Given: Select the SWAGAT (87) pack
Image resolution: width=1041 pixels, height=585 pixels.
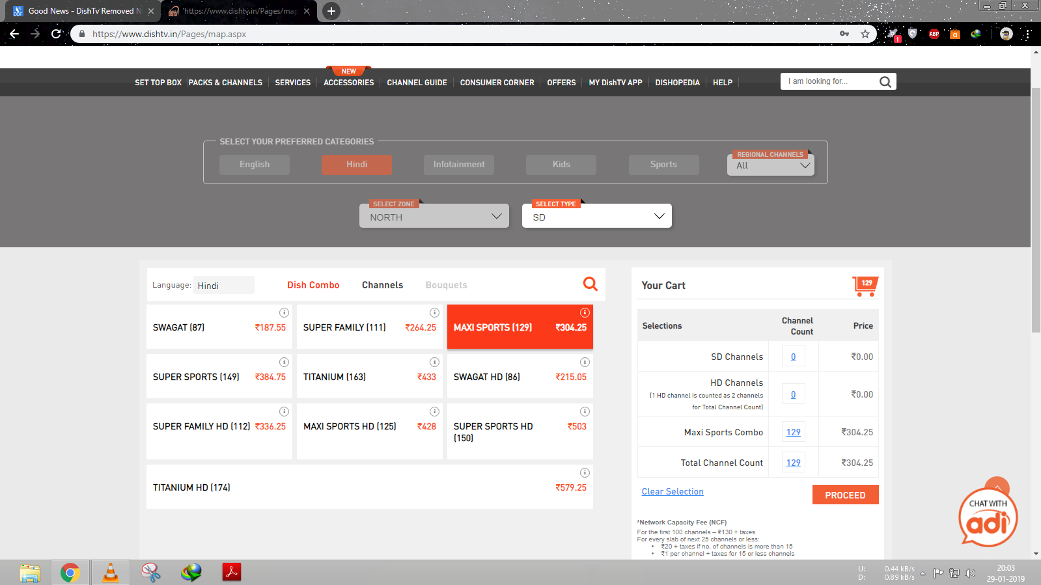Looking at the screenshot, I should (219, 327).
